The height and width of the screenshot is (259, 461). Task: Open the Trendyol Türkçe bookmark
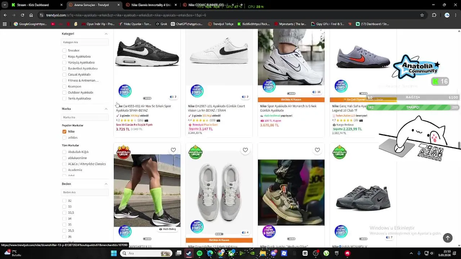pos(220,24)
